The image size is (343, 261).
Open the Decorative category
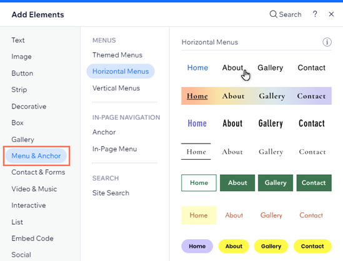click(x=29, y=106)
